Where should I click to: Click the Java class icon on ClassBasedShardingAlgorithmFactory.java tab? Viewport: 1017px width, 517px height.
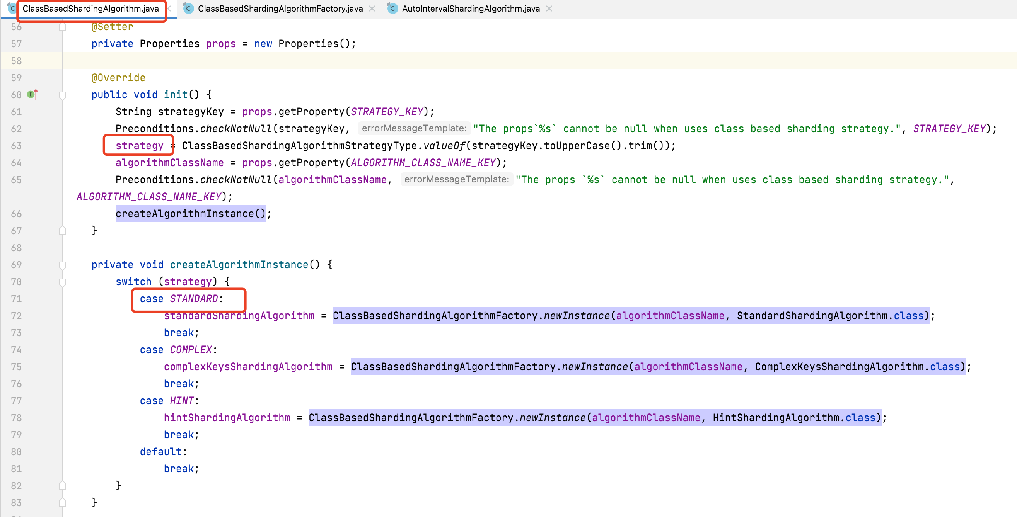tap(188, 8)
